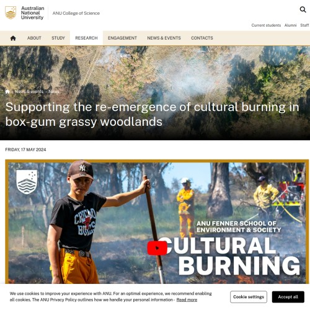This screenshot has height=310, width=310.
Task: Click the ANU College of Science link
Action: coord(76,13)
